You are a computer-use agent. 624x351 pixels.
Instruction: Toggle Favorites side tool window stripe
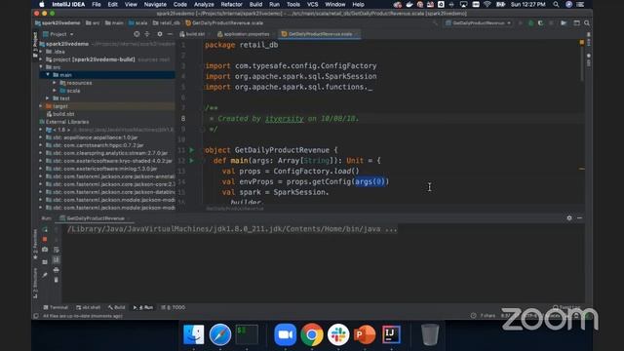point(35,244)
